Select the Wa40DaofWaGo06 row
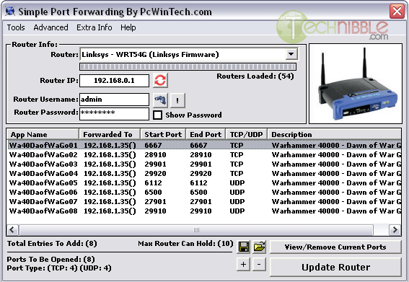The width and height of the screenshot is (409, 282). coord(204,193)
